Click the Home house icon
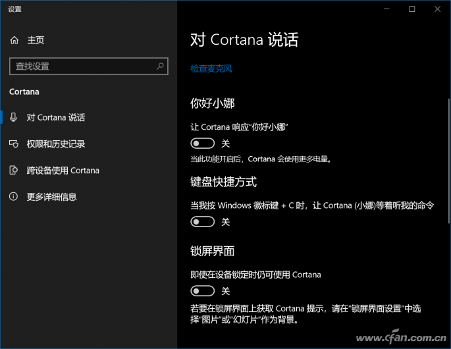This screenshot has width=451, height=349. pyautogui.click(x=14, y=40)
